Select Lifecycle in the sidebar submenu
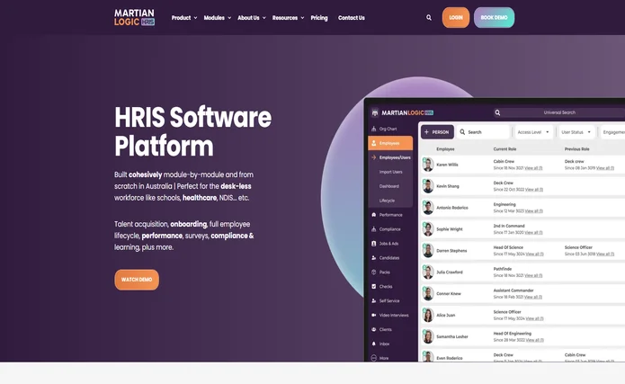 (387, 201)
